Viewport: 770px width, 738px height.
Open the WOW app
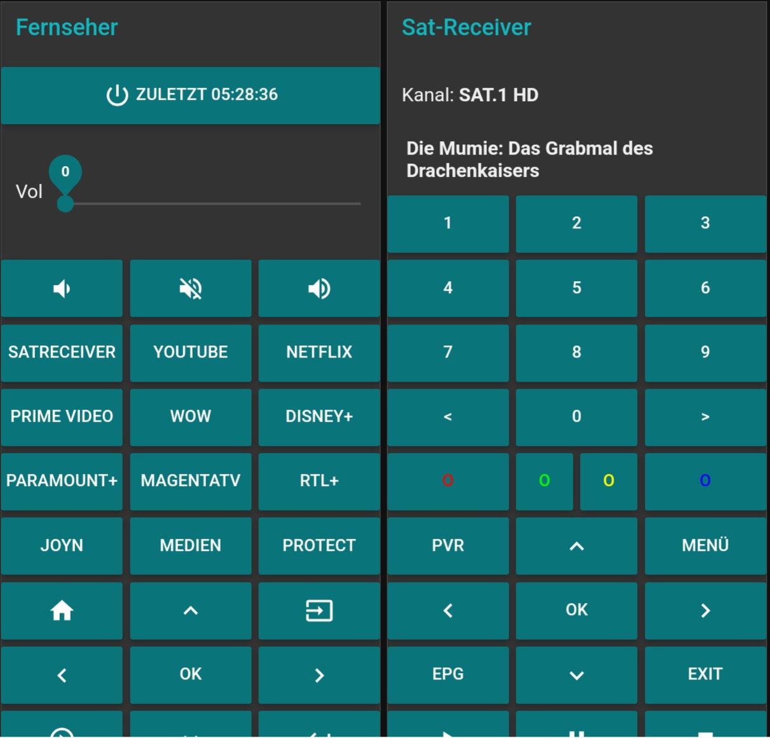click(x=191, y=417)
